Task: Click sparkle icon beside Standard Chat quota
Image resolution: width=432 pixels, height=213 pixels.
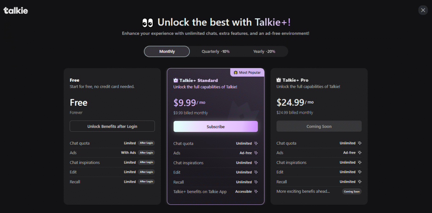Action: pos(256,143)
